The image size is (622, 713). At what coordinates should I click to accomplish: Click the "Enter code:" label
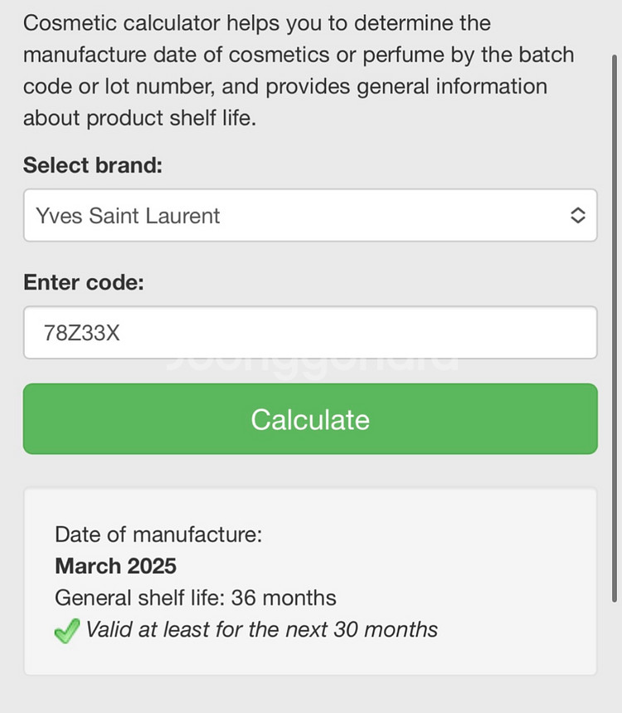click(x=84, y=282)
